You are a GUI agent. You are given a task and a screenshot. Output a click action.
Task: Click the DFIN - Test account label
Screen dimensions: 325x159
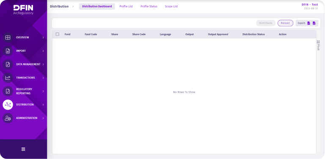click(x=310, y=5)
